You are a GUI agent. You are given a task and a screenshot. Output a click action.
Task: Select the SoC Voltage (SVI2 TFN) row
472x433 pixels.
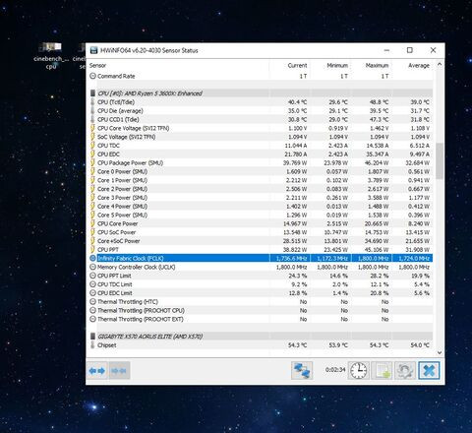[261, 137]
